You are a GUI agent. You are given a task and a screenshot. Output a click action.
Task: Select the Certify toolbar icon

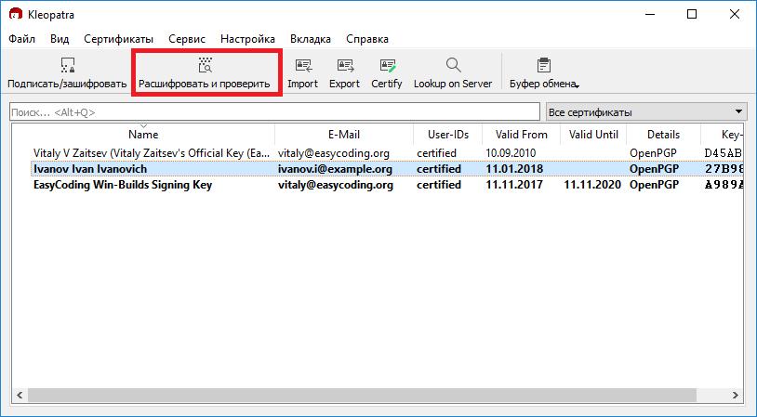[x=387, y=73]
